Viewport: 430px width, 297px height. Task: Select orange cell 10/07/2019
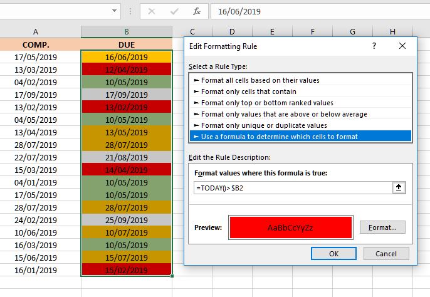pos(127,232)
